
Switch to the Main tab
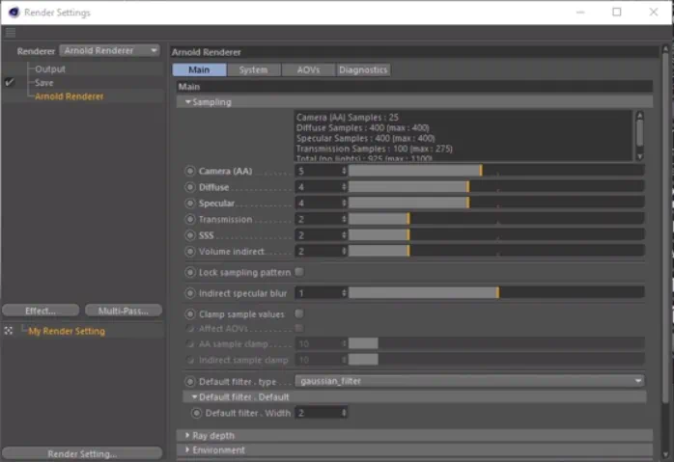point(199,69)
